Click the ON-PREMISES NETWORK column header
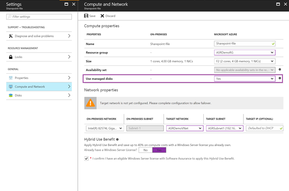289x191 pixels. (101, 119)
